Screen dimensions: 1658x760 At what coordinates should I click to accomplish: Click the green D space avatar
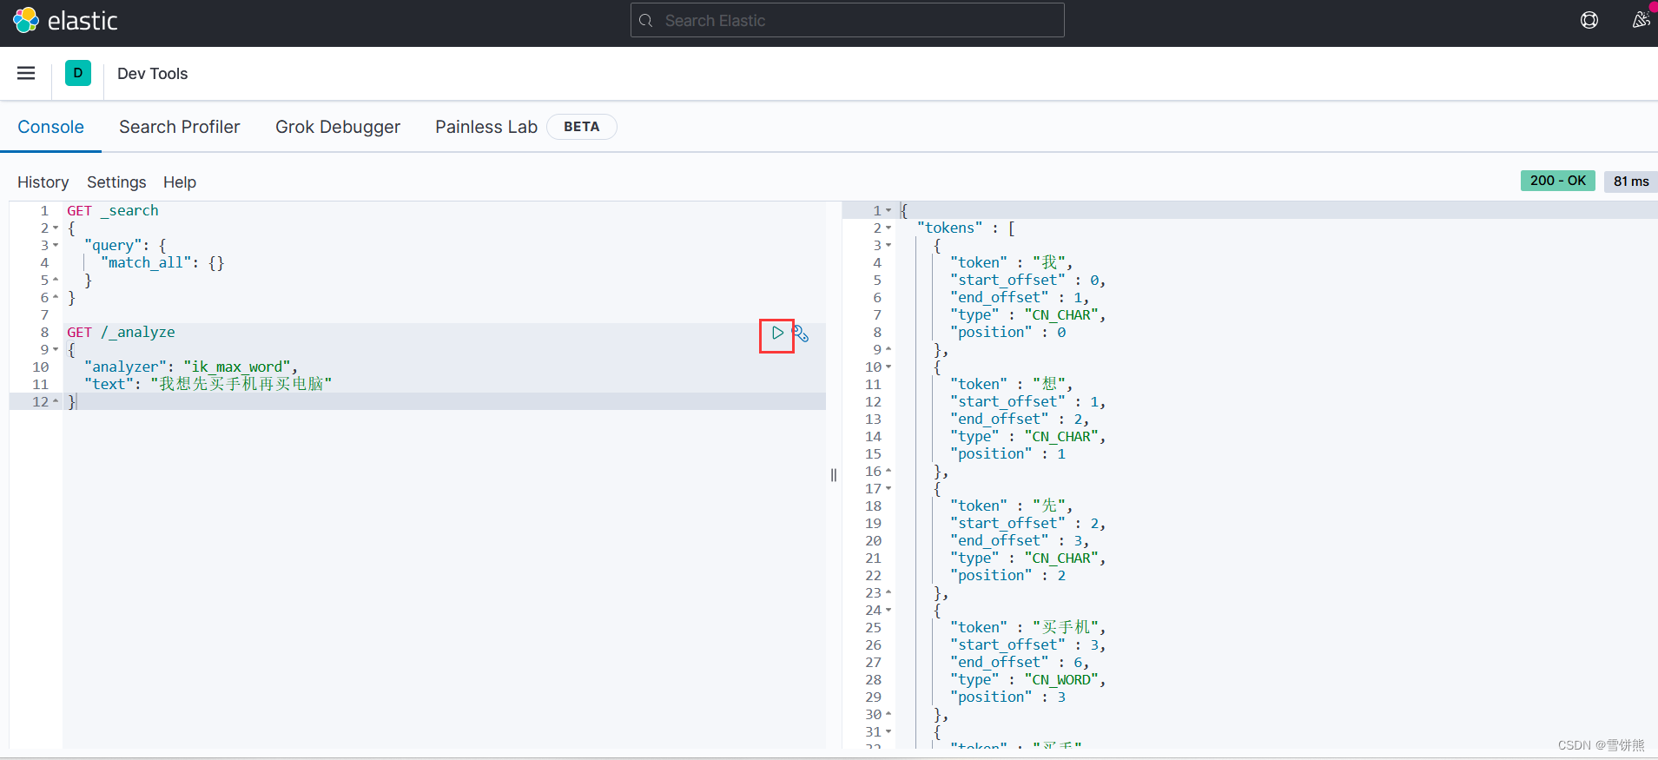click(x=78, y=73)
